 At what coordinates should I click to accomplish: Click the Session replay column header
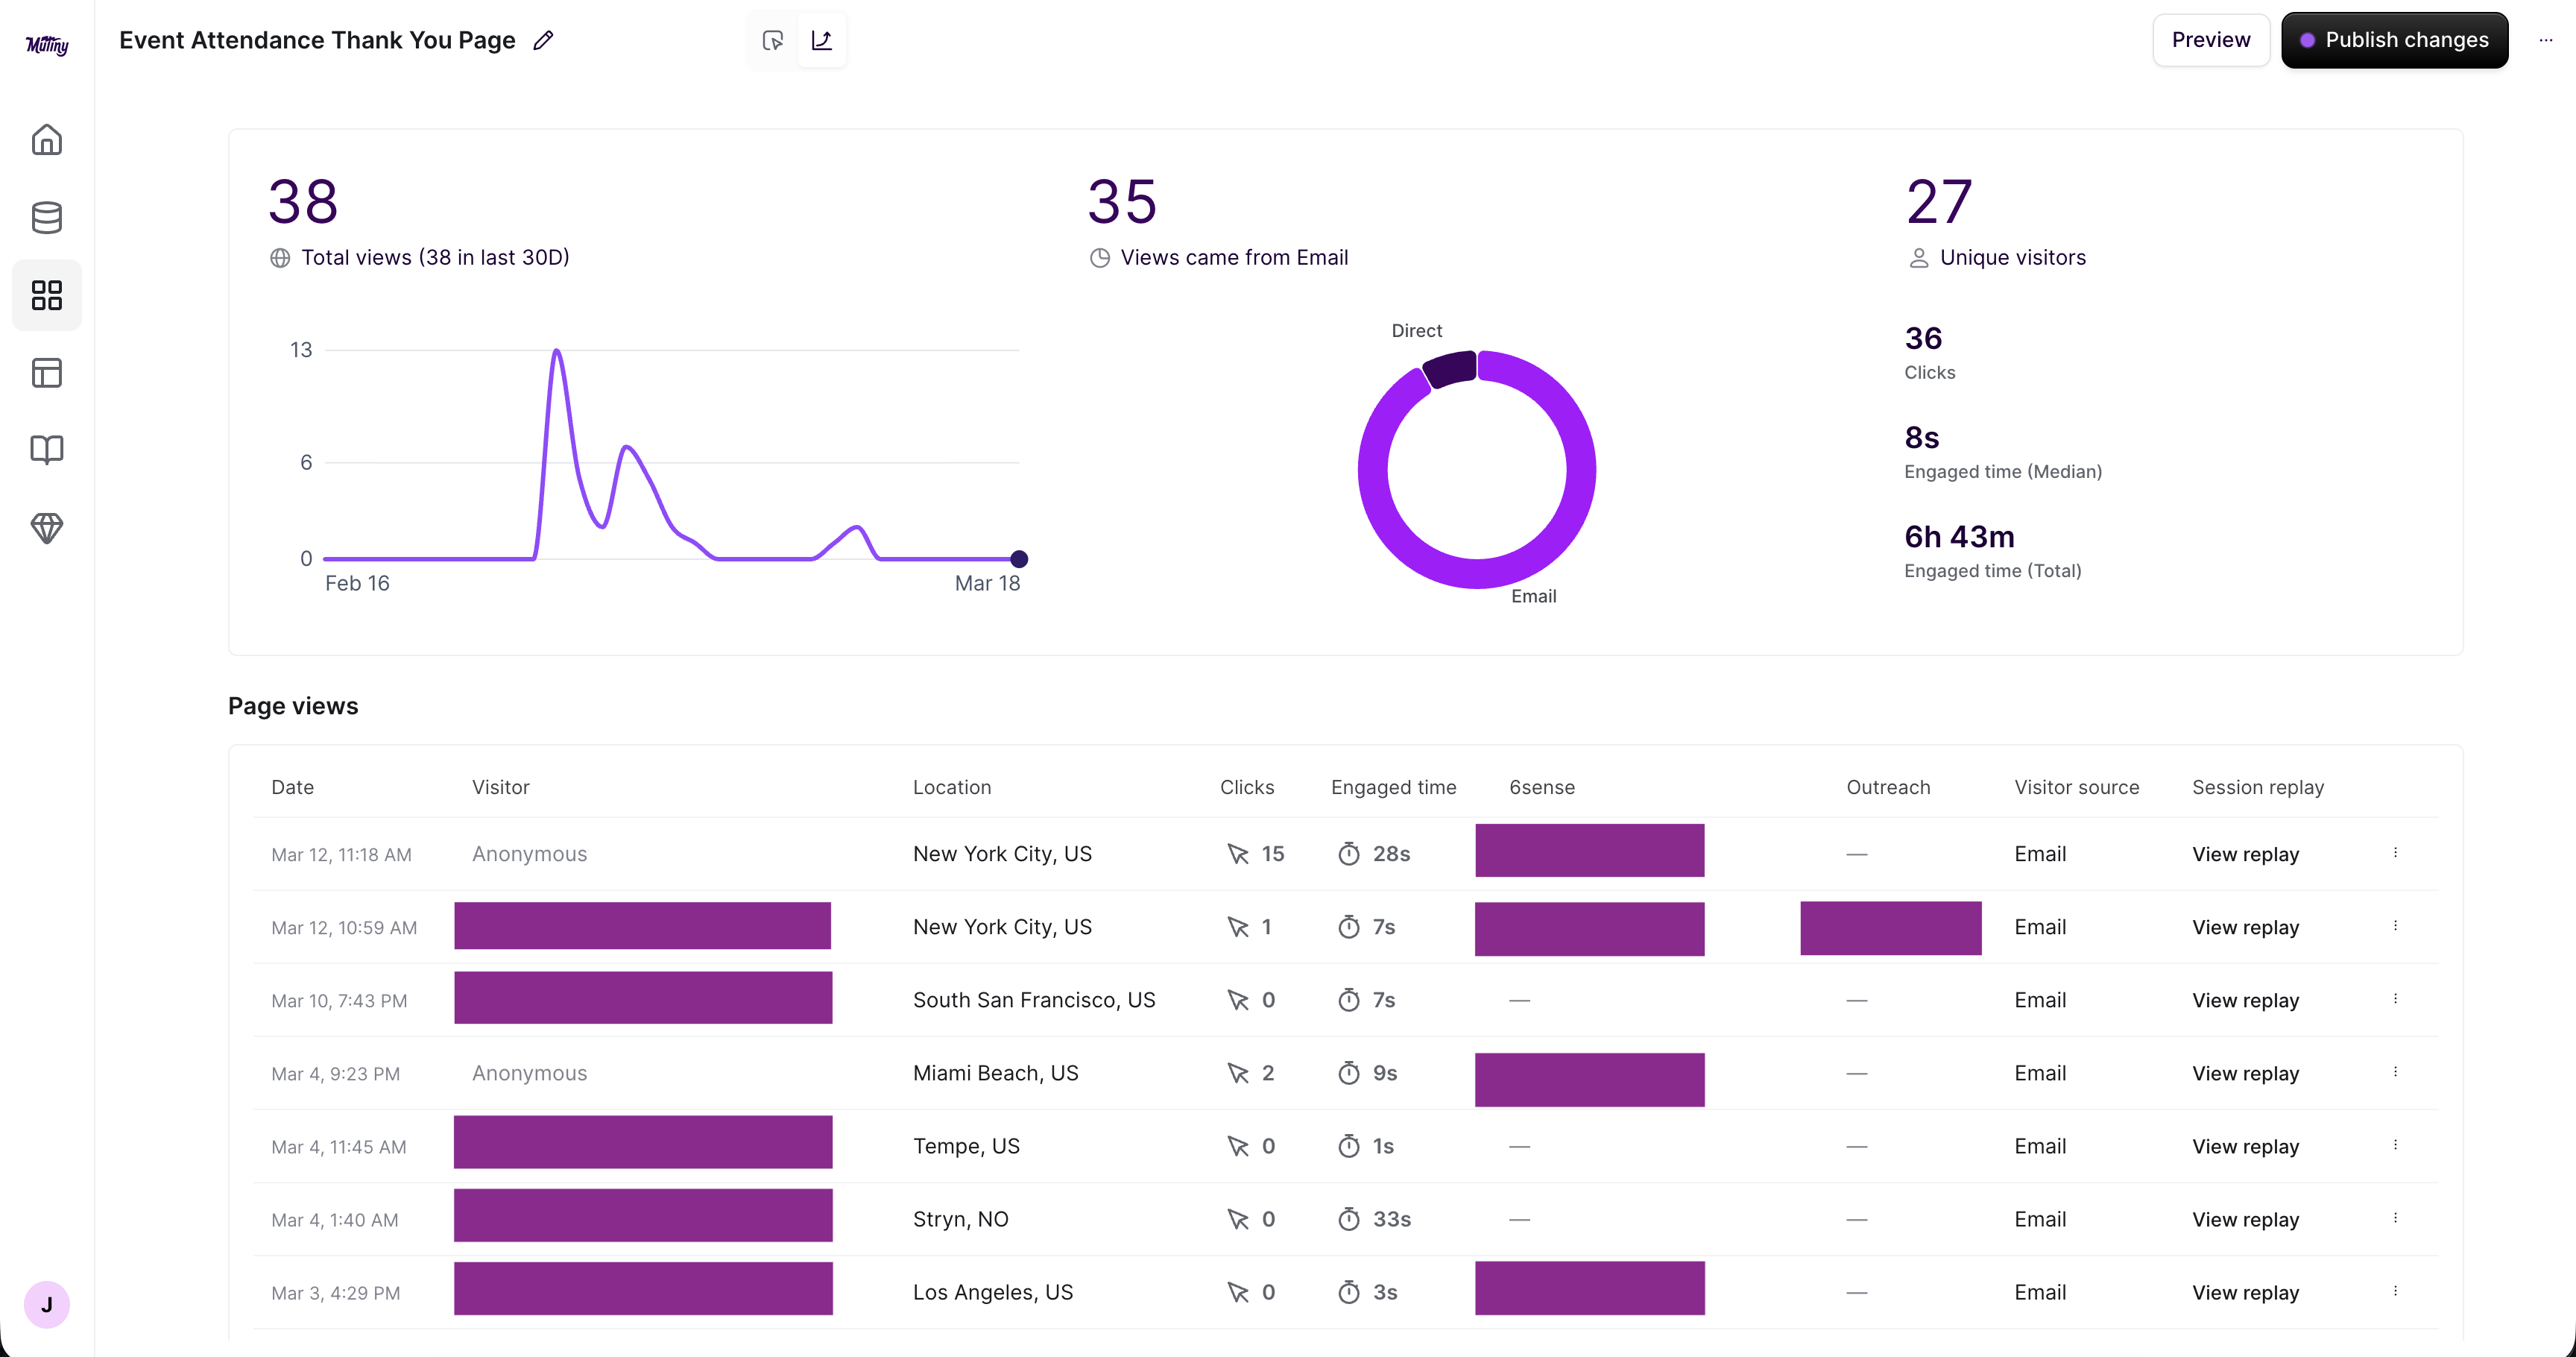click(2258, 787)
